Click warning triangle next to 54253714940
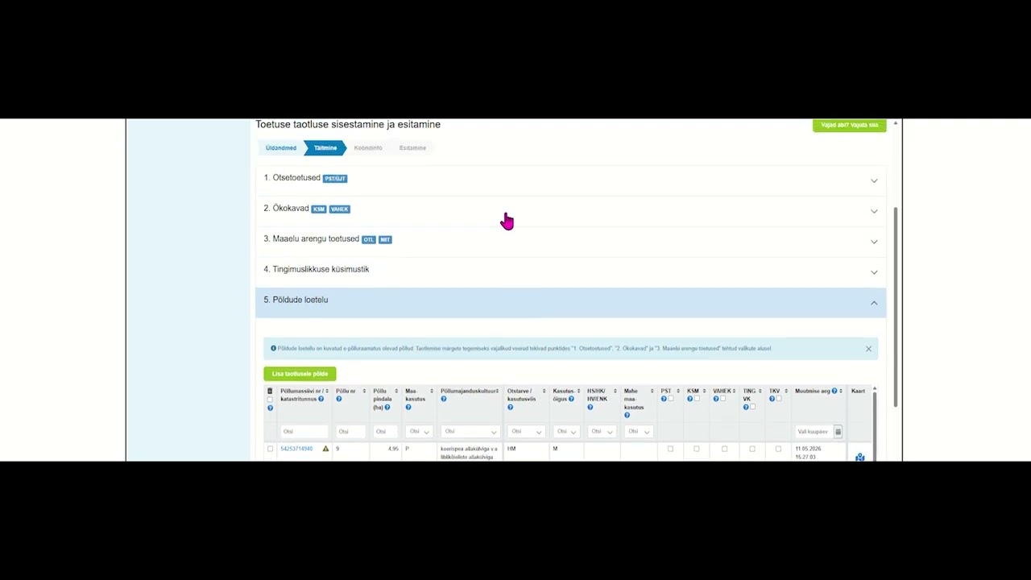The width and height of the screenshot is (1031, 580). click(x=325, y=449)
